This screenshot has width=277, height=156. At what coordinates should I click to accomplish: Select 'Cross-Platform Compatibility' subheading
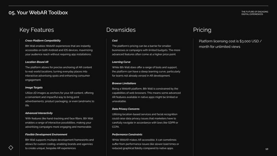pyautogui.click(x=43, y=40)
